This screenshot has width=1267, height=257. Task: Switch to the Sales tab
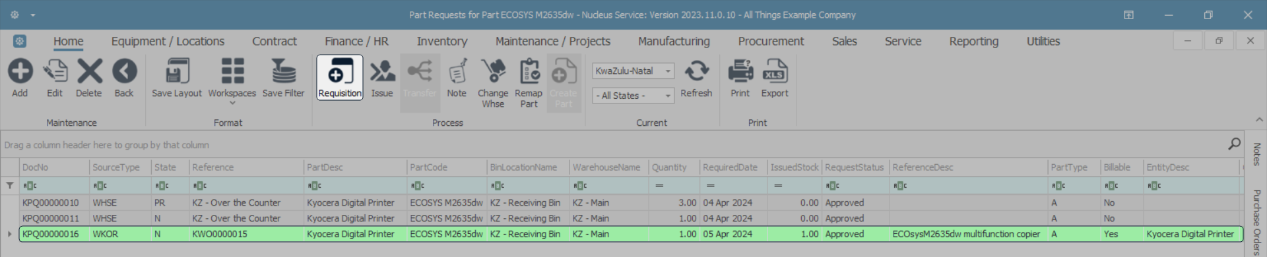(845, 41)
